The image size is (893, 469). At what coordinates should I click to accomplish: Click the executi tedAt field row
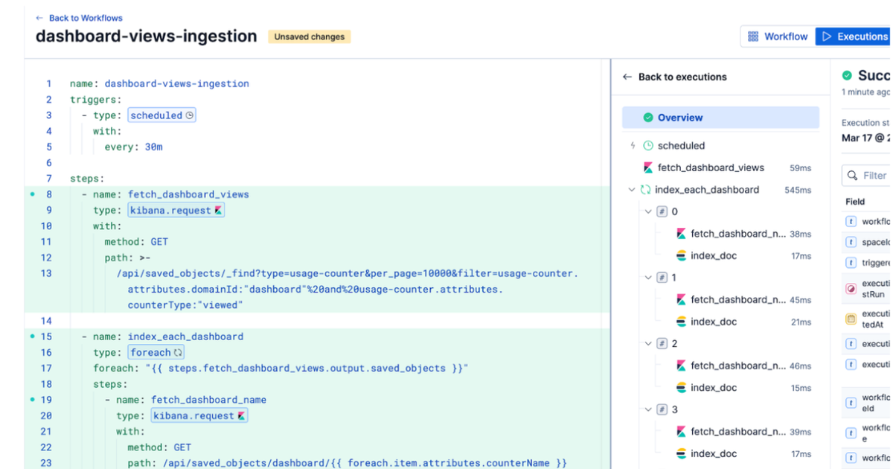(867, 319)
